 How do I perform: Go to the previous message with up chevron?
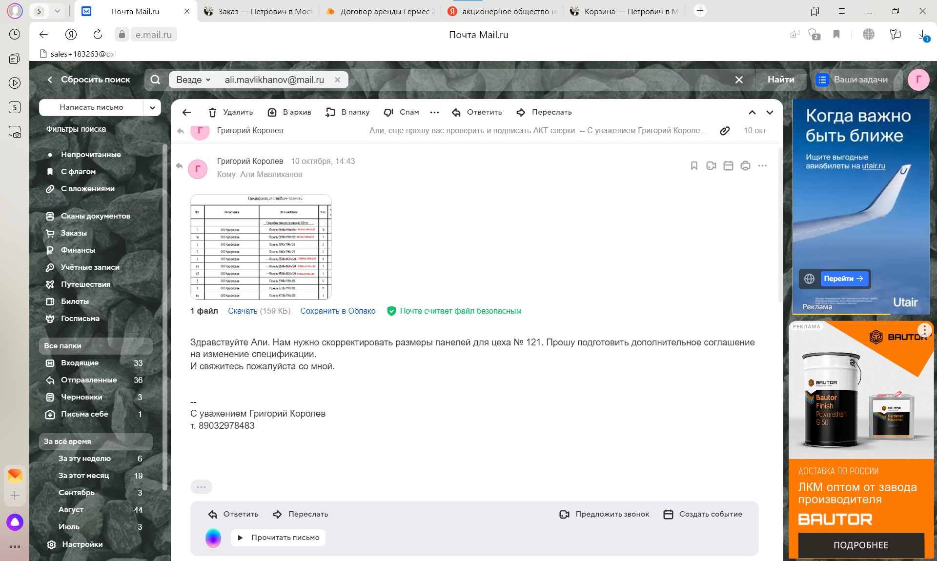tap(752, 112)
